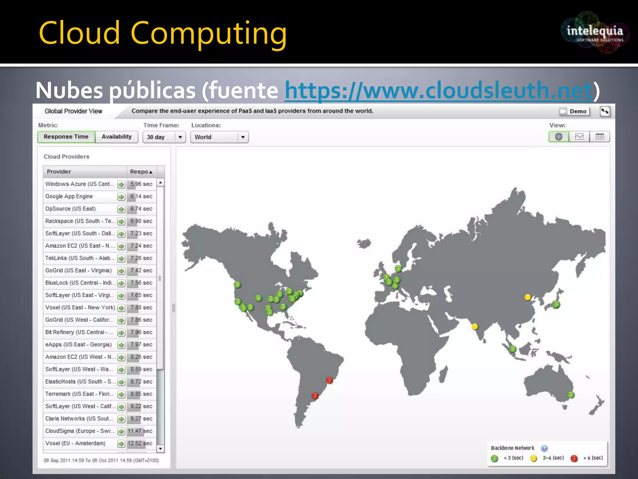Select the Windows Azure (US Cent... row
This screenshot has width=638, height=479.
[x=100, y=184]
